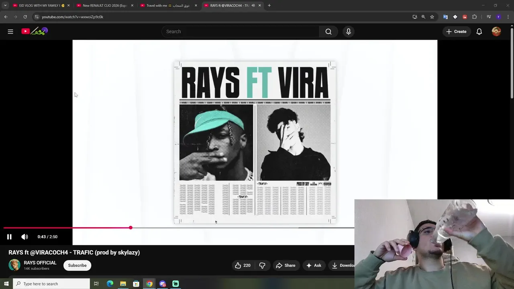Viewport: 514px width, 289px height.
Task: Click the YouTube search magnifier button
Action: click(328, 31)
